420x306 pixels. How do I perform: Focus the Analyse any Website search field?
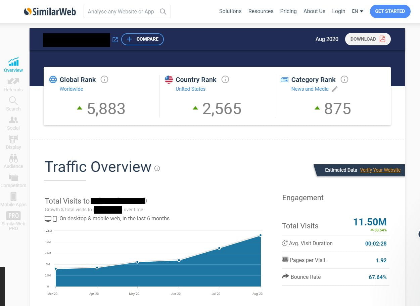point(127,11)
